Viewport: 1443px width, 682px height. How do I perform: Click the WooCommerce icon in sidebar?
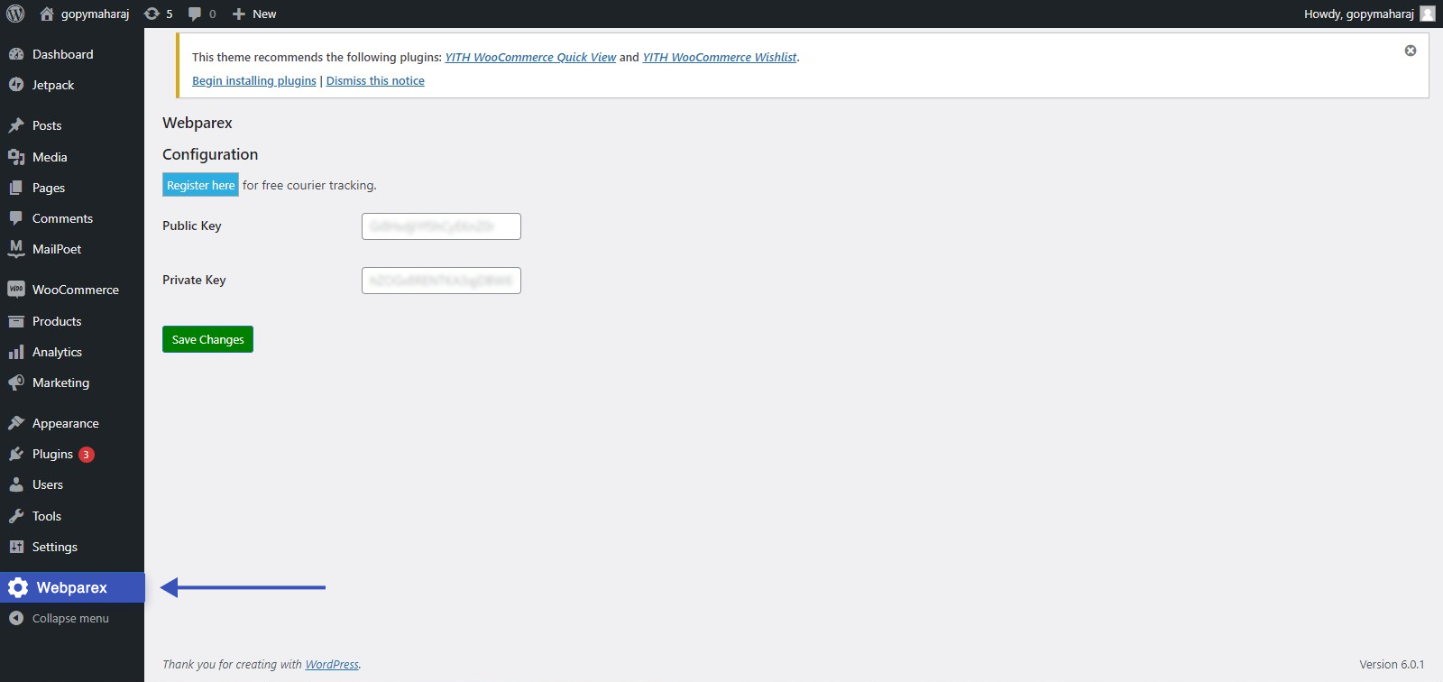pyautogui.click(x=16, y=290)
